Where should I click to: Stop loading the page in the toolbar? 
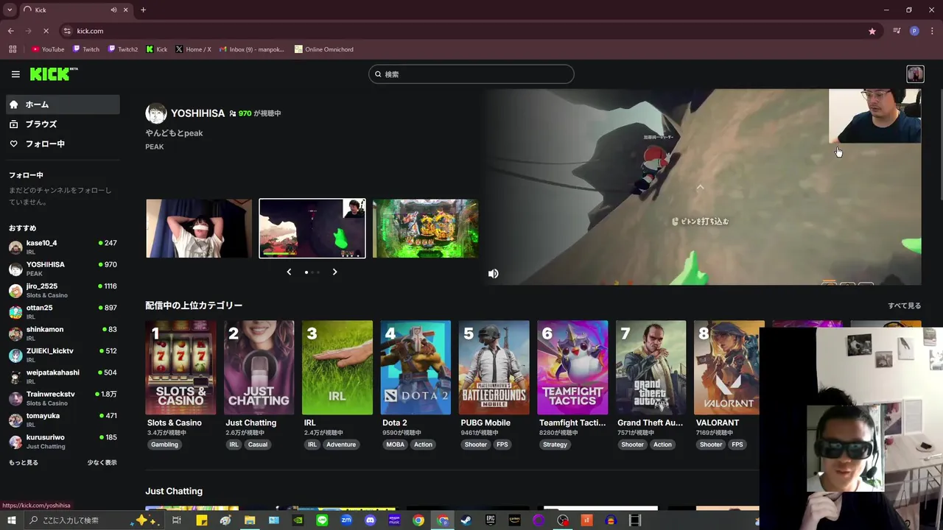[x=46, y=31]
